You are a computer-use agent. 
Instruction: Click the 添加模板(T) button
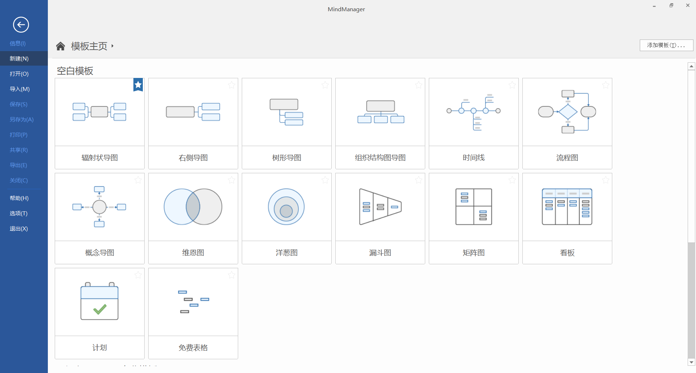point(666,45)
